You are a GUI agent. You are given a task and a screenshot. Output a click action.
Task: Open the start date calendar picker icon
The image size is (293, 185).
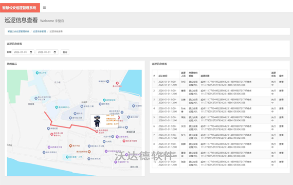[x=31, y=52]
